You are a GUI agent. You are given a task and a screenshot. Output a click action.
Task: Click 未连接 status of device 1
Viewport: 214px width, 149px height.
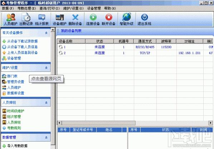click(x=99, y=47)
